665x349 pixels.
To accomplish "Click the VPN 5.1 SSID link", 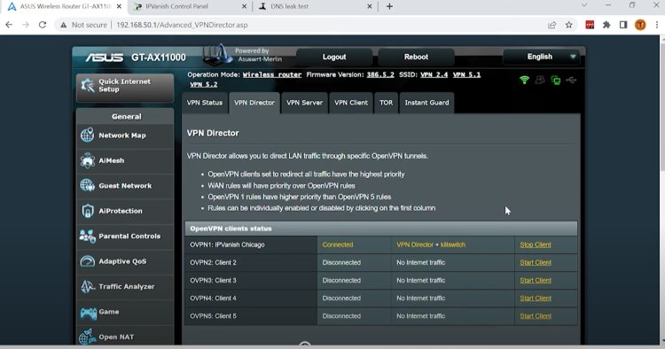I will click(x=466, y=74).
